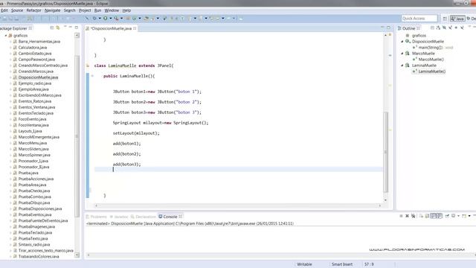Select MarcoSpinner.java in Package Explorer
Viewport: 476px width, 268px height.
click(34, 155)
